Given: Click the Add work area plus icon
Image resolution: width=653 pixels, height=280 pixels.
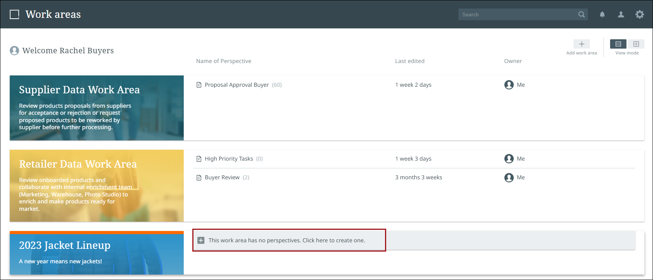Looking at the screenshot, I should click(581, 44).
